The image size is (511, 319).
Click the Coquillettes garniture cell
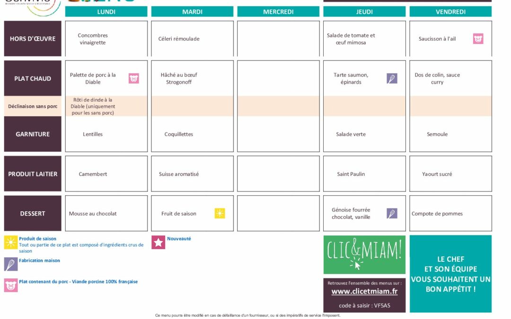[179, 134]
